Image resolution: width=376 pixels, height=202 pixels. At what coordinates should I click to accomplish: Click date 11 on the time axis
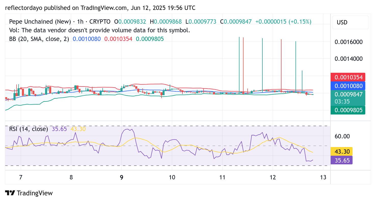222,177
